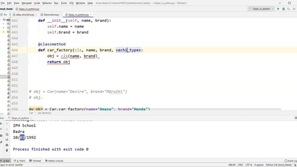Click car_factory() breadcrumb below editor
This screenshot has width=297, height=167.
point(45,113)
